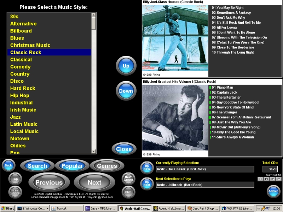Image resolution: width=283 pixels, height=212 pixels.
Task: Choose Classical from the style list
Action: [x=49, y=59]
